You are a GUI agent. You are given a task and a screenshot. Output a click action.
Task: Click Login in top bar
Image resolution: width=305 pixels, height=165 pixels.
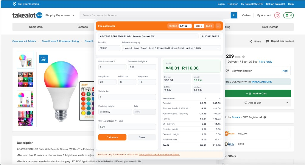tap(221, 4)
